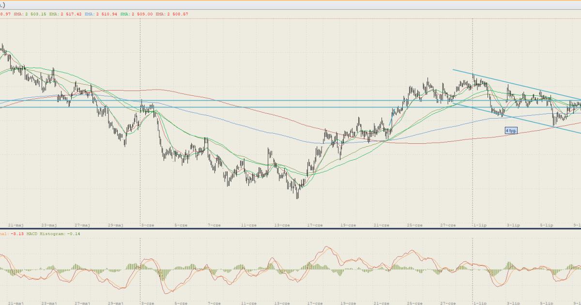Select the SMA 503.15 indicator label

tap(30, 14)
